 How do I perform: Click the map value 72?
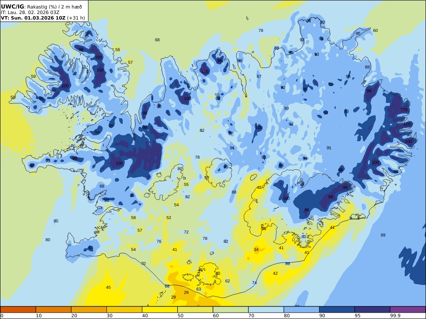pos(186,232)
